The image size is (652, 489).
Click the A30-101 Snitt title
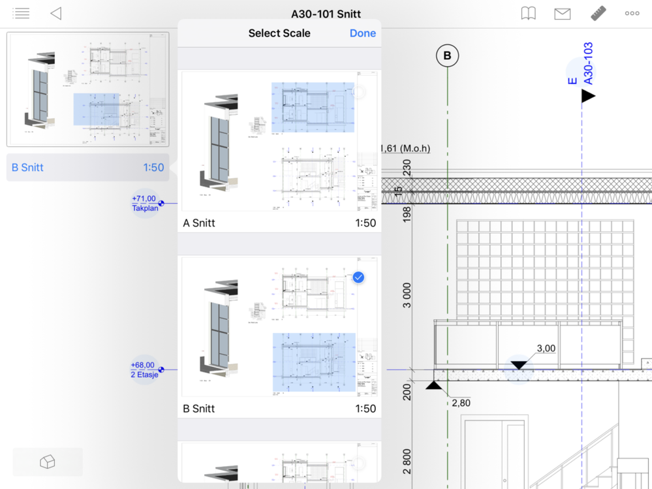point(325,13)
